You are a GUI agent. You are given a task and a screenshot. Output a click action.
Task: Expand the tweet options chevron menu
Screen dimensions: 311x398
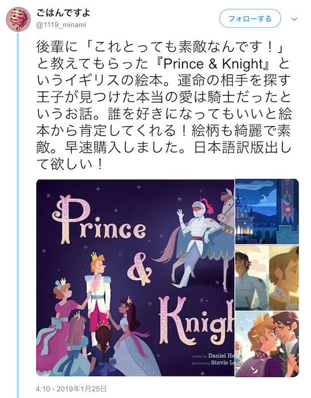(295, 19)
